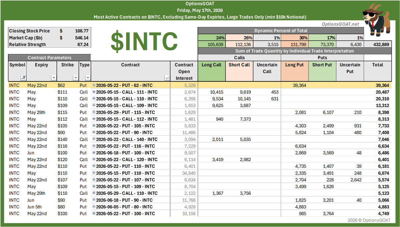Viewport: 400px width, 227px height.
Task: Select the Uncertain Put column header
Action: pyautogui.click(x=350, y=71)
